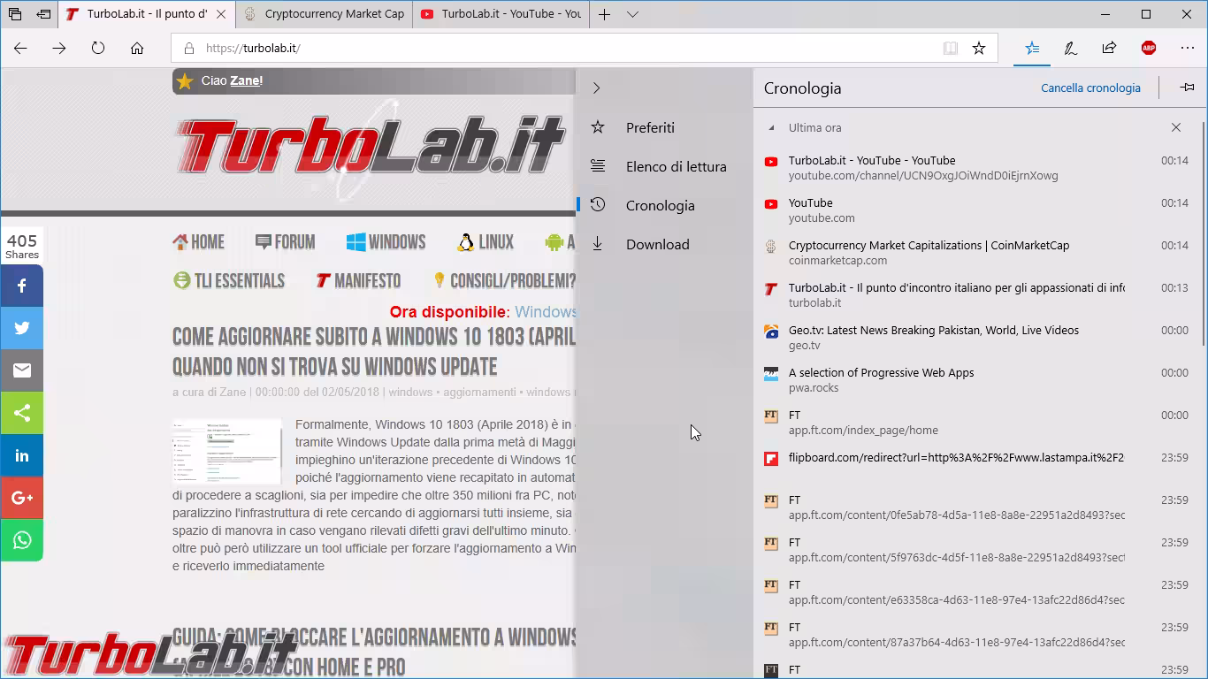Open the MANIFESTO page
This screenshot has width=1208, height=679.
tap(358, 281)
